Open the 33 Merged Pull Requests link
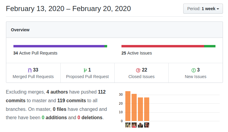 33,73
